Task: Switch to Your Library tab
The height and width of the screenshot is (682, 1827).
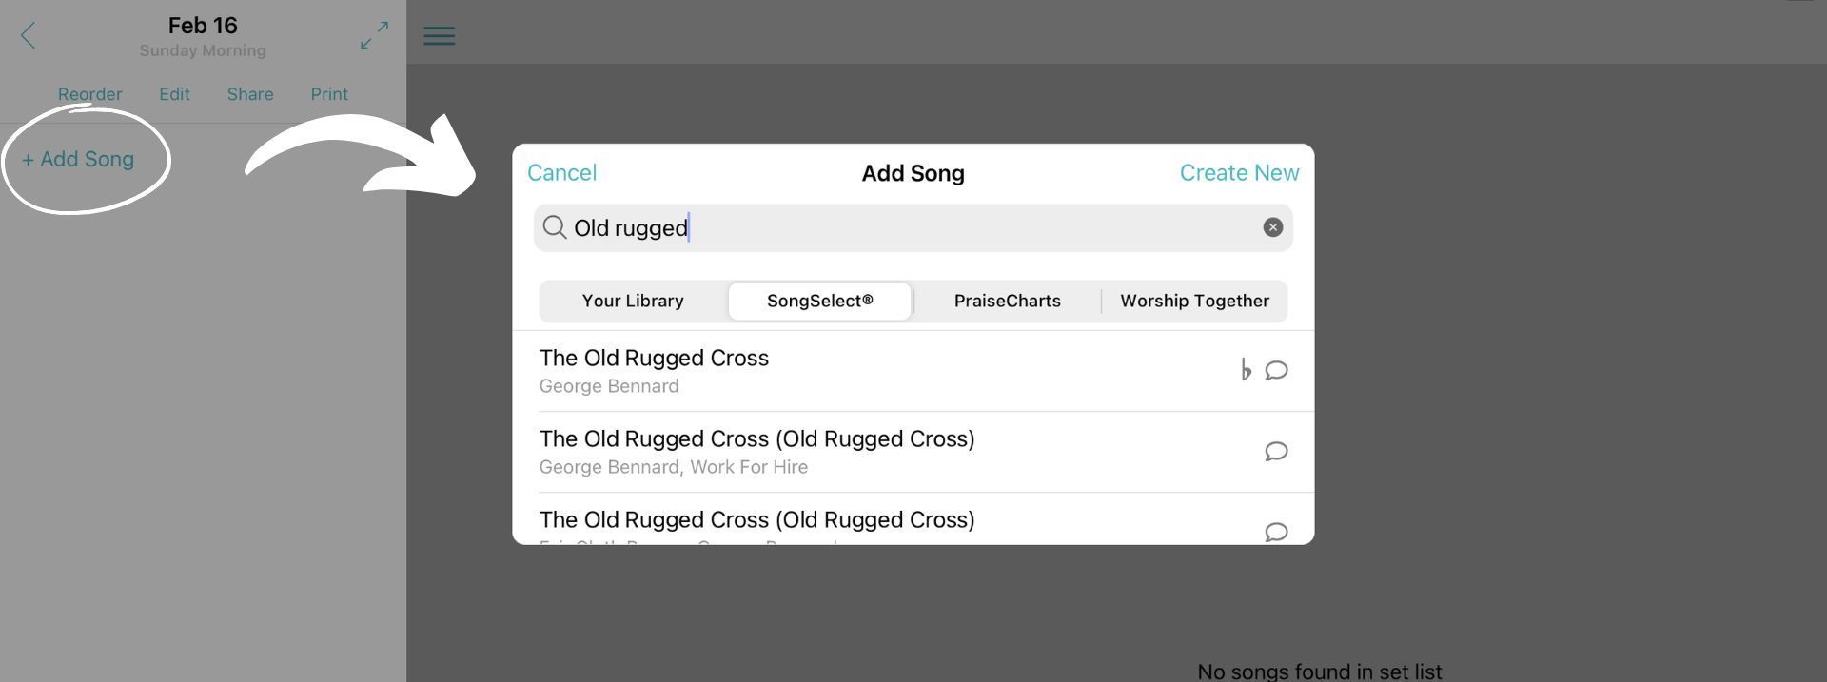Action: [x=633, y=301]
